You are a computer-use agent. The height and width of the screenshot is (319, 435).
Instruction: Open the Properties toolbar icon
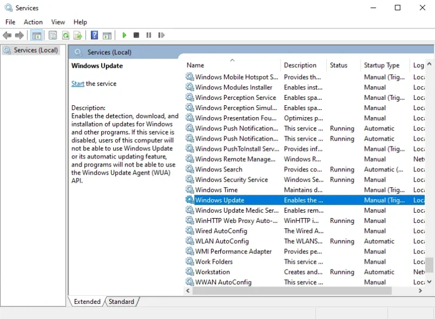coord(53,35)
